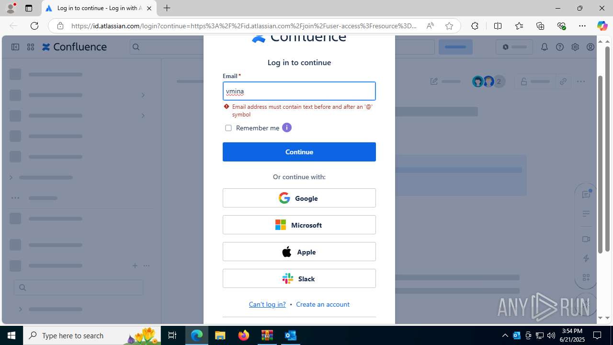Click the blue Continue button
613x345 pixels.
(x=299, y=152)
